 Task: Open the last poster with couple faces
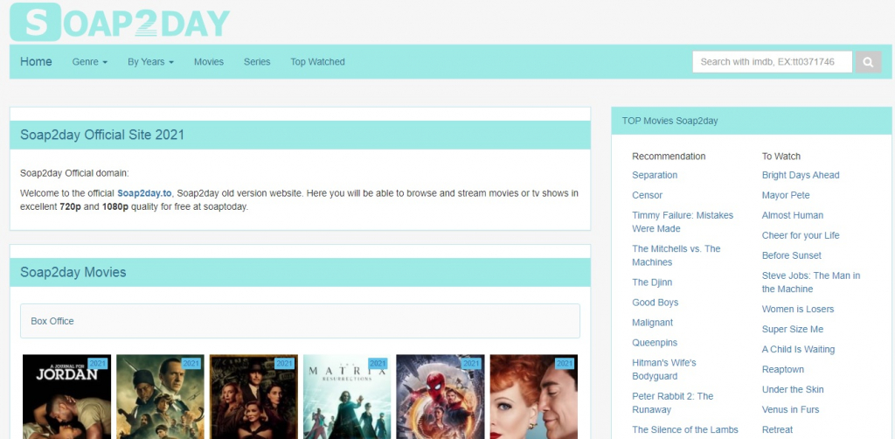click(x=534, y=397)
